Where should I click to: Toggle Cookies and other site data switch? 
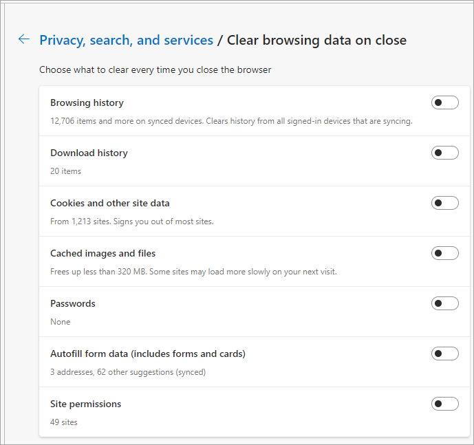pyautogui.click(x=444, y=203)
